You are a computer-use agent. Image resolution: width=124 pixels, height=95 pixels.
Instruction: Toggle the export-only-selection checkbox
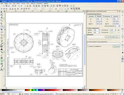click(x=88, y=42)
